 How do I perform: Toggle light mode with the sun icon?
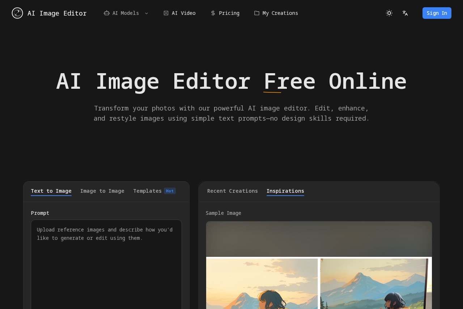[x=389, y=13]
